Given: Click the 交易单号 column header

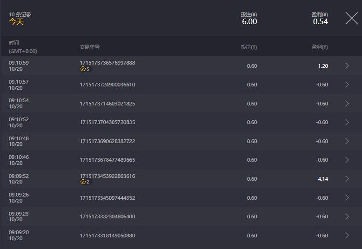Looking at the screenshot, I should pos(90,47).
